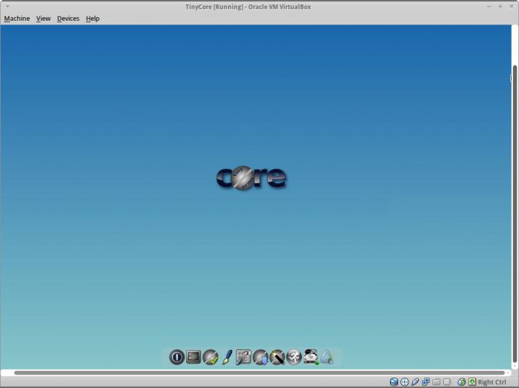Viewport: 519px width, 388px height.
Task: Open Apps icon with blue download arrow
Action: coord(260,357)
